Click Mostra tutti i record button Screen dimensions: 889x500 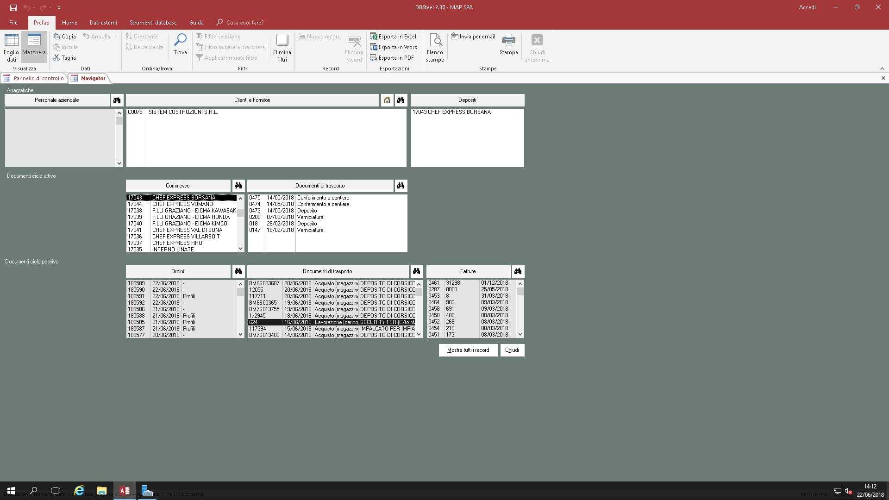468,350
